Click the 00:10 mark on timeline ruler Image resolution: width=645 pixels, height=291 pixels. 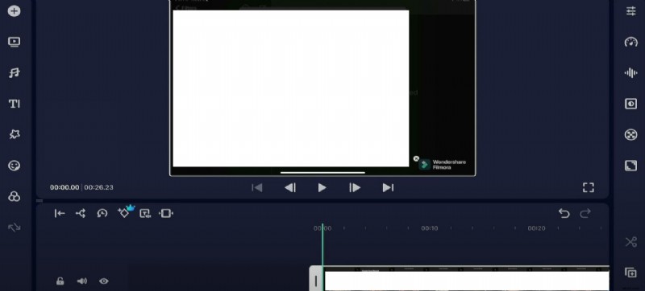[x=430, y=228]
